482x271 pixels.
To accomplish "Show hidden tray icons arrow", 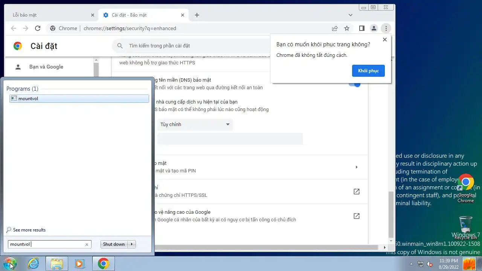I will 411,264.
